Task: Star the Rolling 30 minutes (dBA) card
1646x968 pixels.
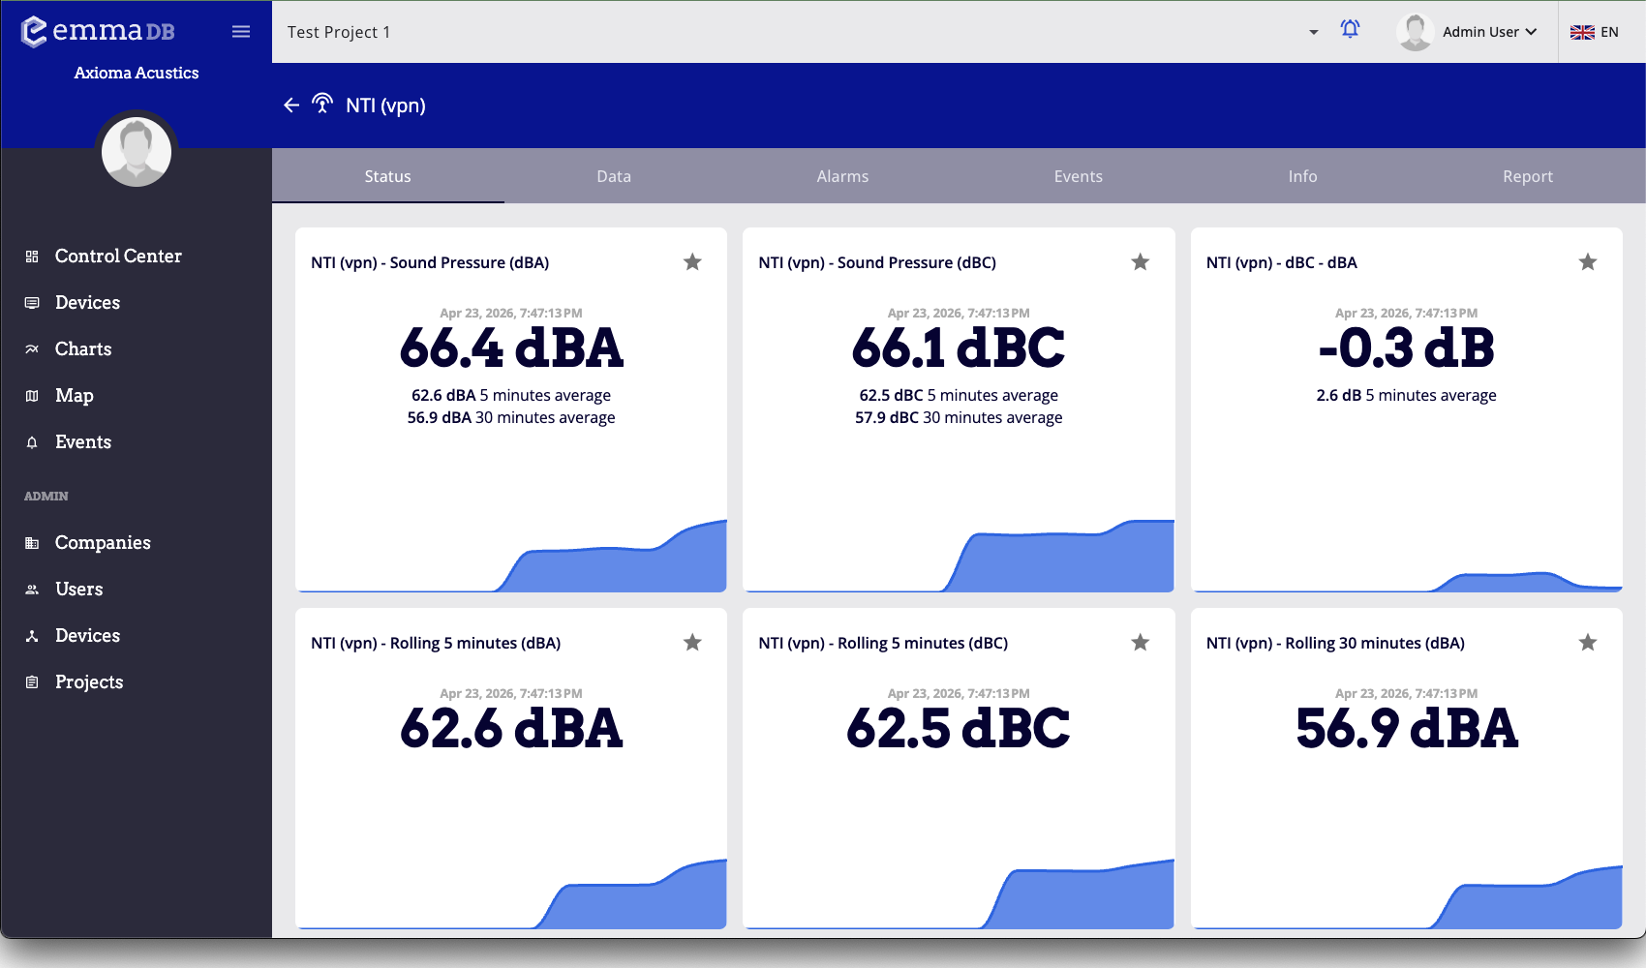Action: (x=1587, y=642)
